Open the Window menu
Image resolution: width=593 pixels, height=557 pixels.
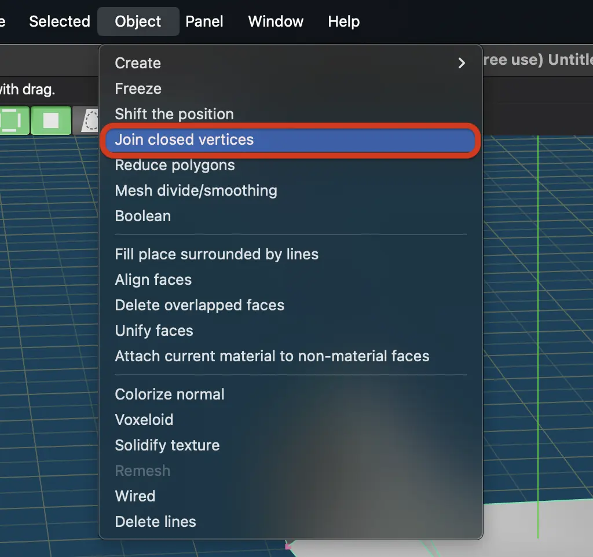click(276, 21)
